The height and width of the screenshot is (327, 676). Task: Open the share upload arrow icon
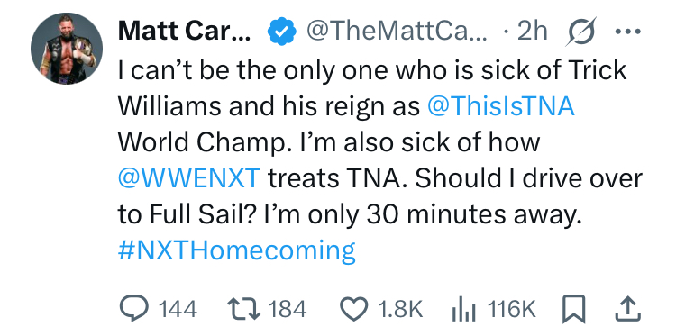(x=627, y=309)
